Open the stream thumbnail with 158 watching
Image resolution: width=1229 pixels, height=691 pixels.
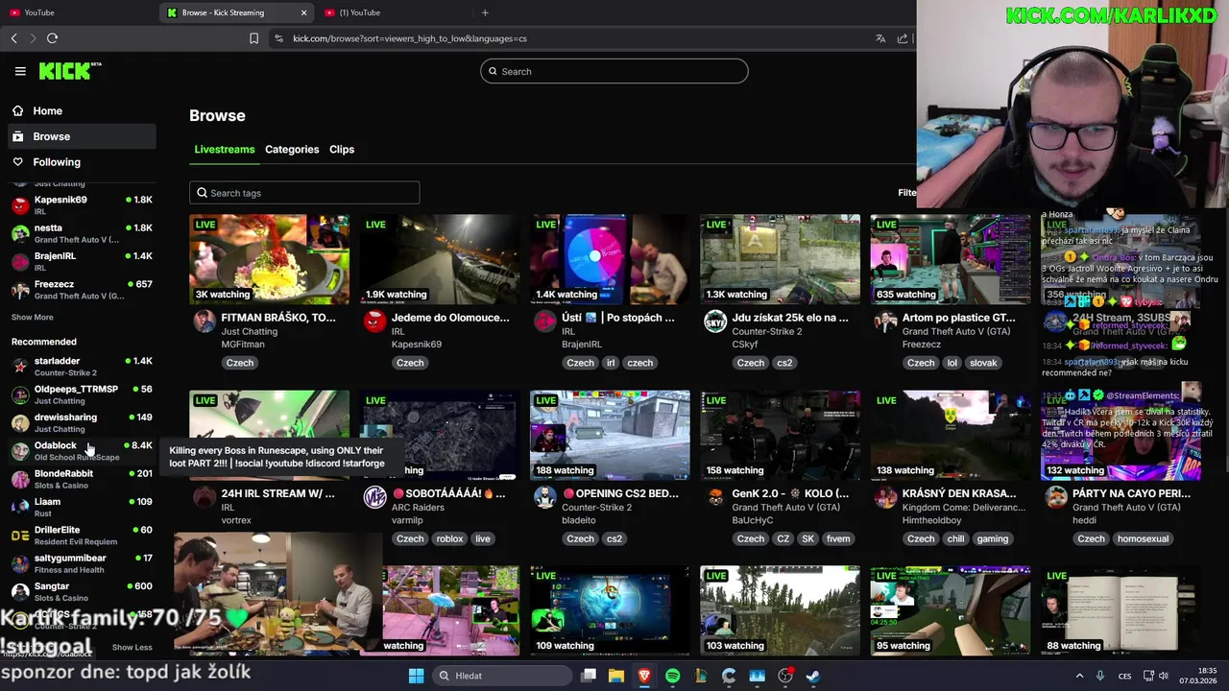pyautogui.click(x=780, y=435)
